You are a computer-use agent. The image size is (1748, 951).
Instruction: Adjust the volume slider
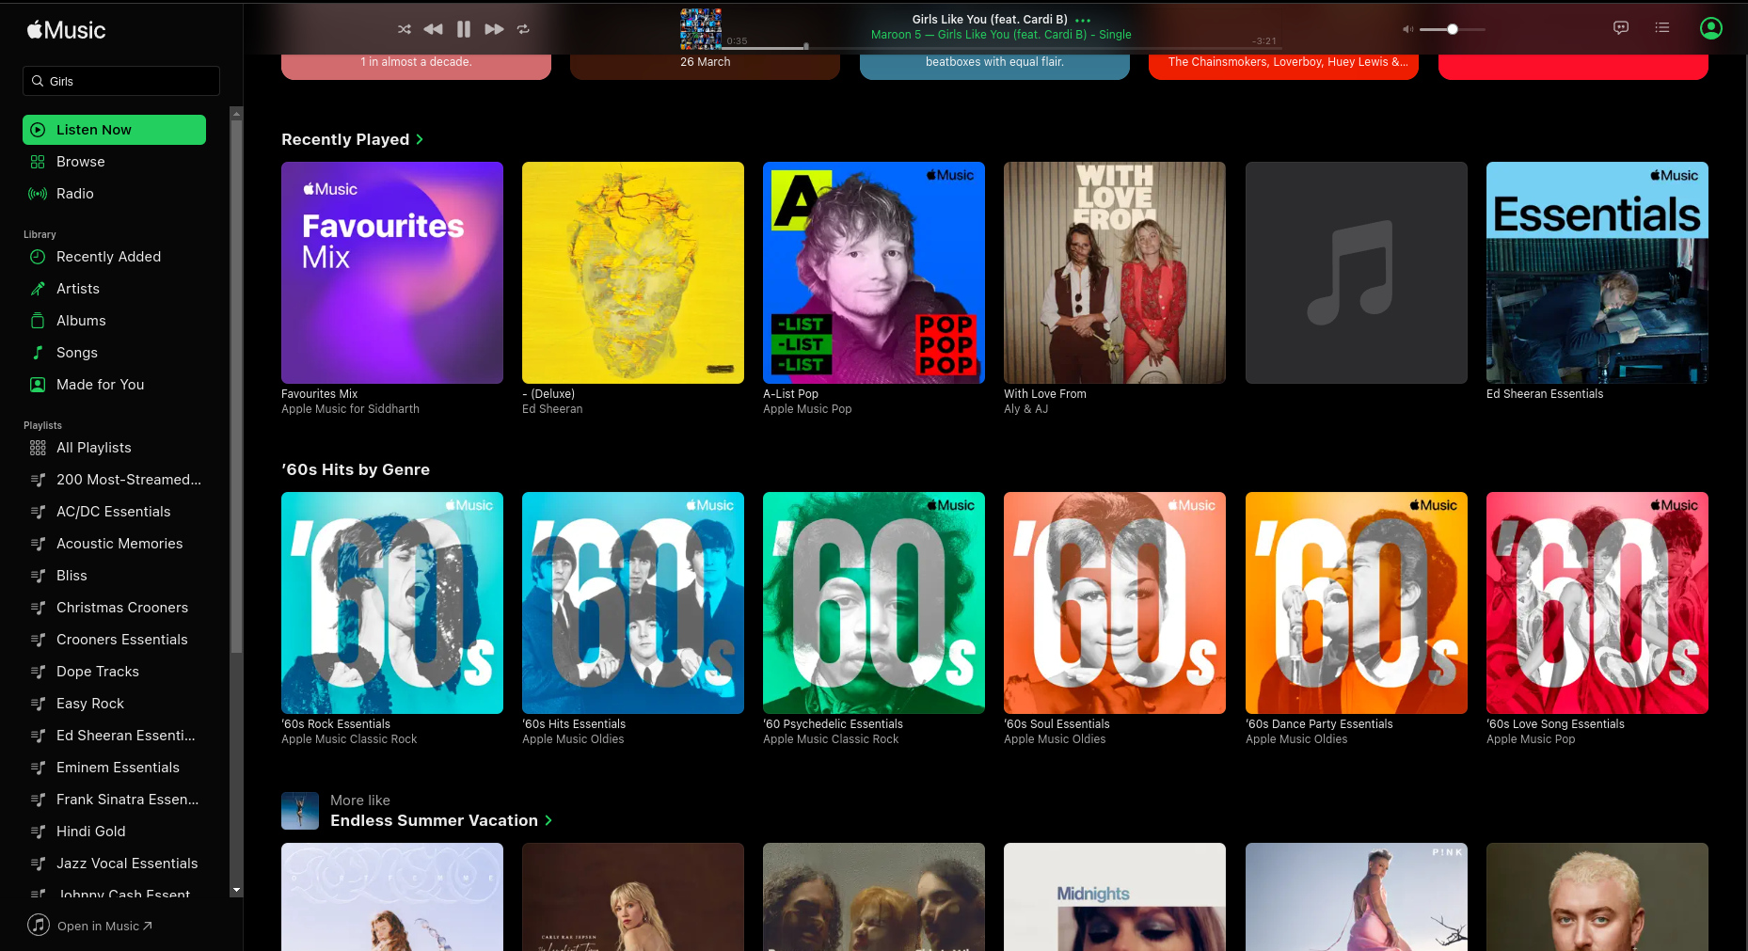1452,29
